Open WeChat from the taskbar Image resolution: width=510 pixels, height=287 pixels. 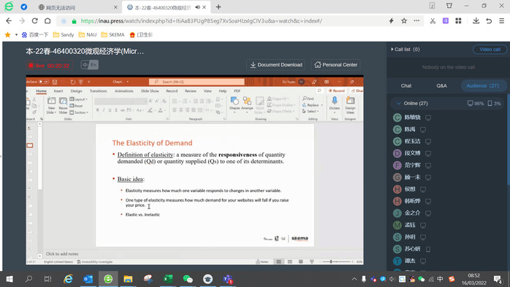tap(188, 279)
